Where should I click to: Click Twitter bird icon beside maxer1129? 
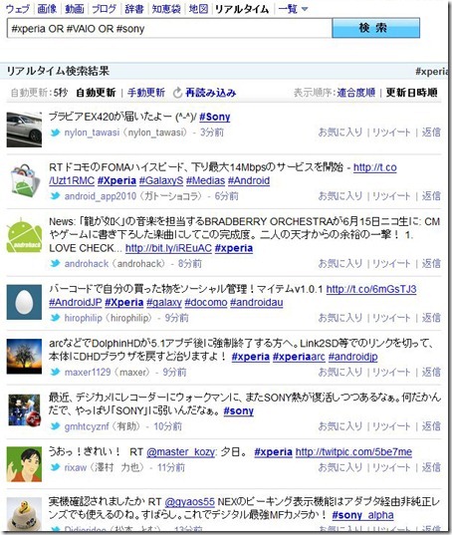[55, 373]
